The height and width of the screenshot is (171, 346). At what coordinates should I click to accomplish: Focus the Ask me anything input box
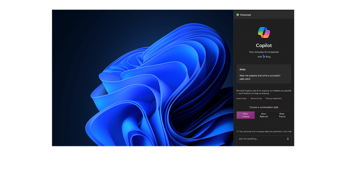(x=261, y=139)
